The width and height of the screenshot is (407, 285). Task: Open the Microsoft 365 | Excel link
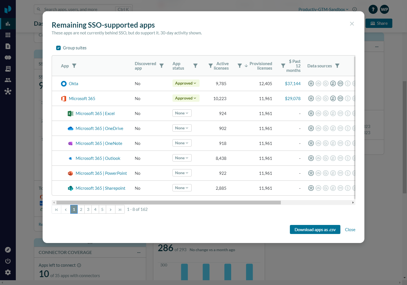click(95, 113)
